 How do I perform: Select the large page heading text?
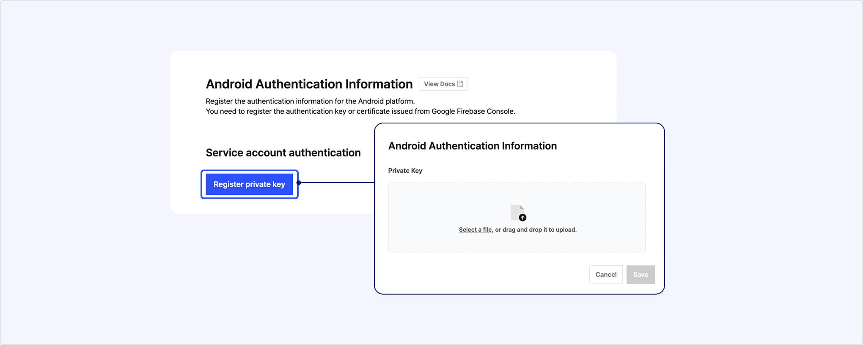click(309, 84)
